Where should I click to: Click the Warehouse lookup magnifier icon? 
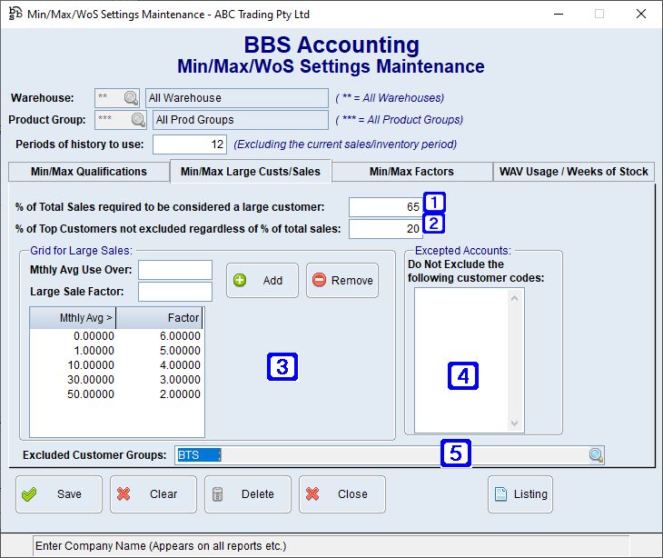131,98
